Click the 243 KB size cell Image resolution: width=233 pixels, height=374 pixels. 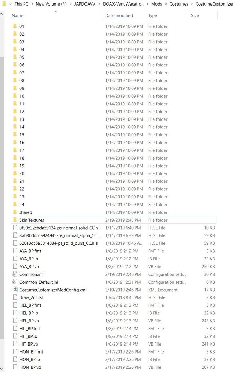click(x=208, y=321)
